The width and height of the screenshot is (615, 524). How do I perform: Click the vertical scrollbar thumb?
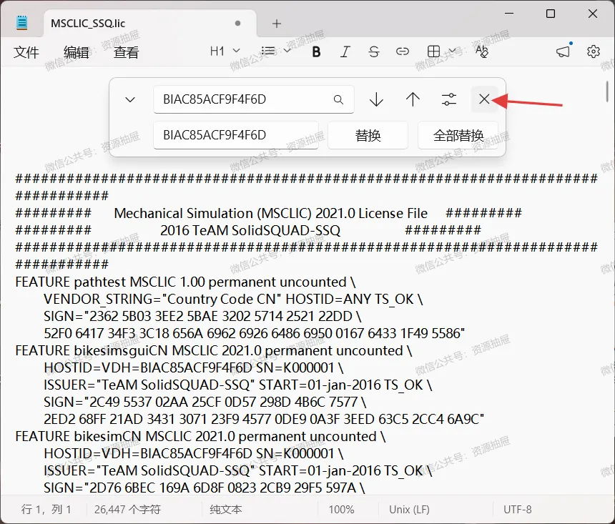click(606, 91)
